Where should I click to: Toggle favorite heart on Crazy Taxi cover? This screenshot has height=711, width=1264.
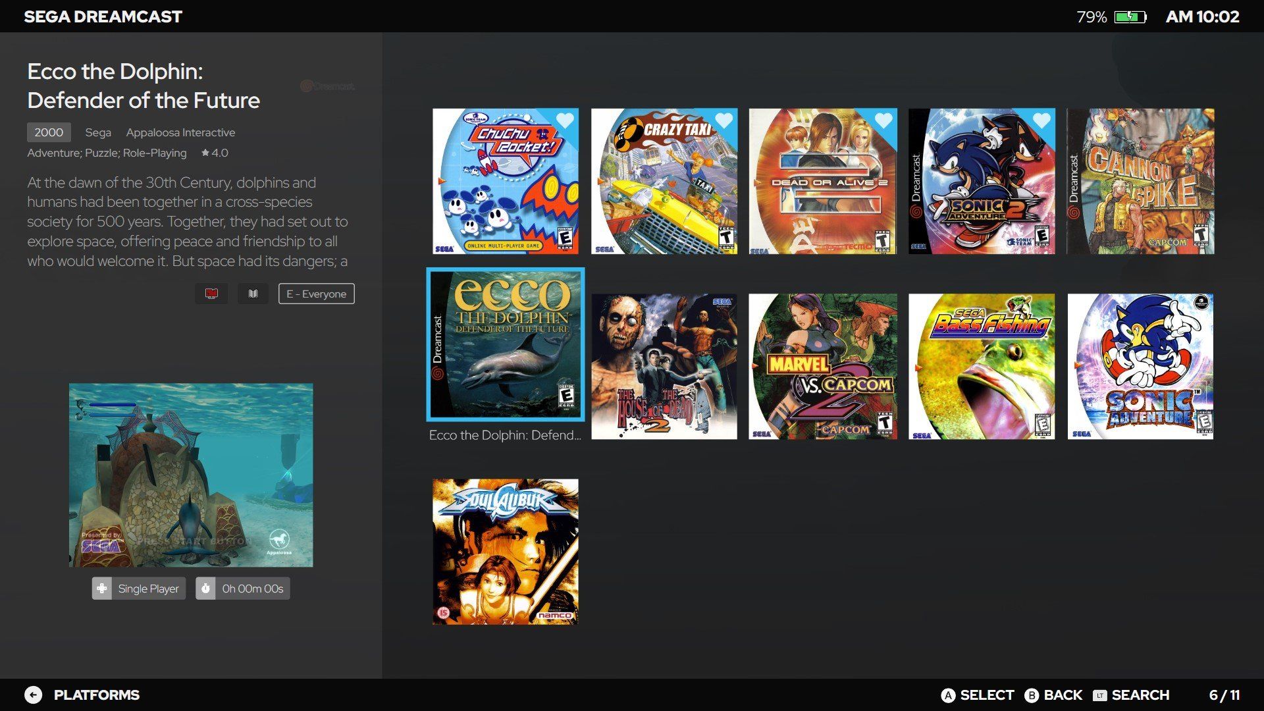(x=724, y=121)
